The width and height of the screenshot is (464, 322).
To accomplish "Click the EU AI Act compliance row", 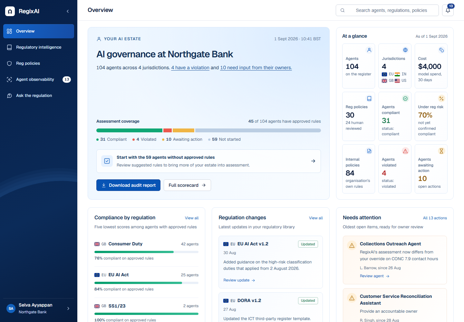I will click(146, 282).
